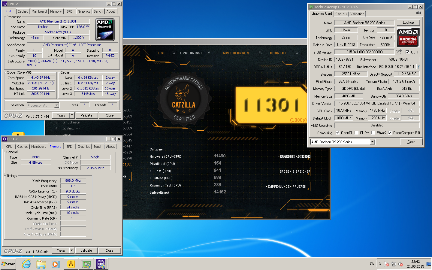Toggle the CUDA checkbox
This screenshot has height=270, width=432.
tap(356, 132)
